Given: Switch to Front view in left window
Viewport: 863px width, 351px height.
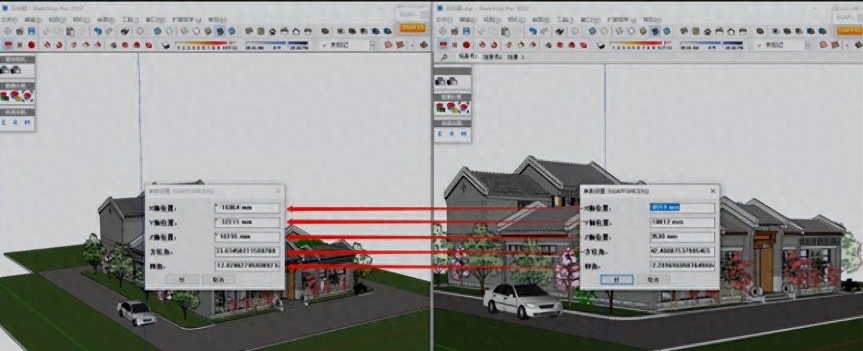Looking at the screenshot, I should tap(272, 31).
